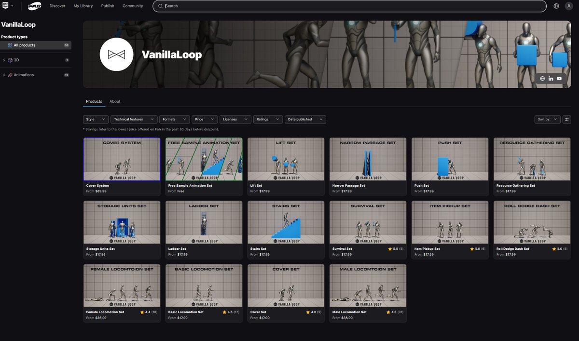Viewport: 579px width, 341px height.
Task: Open the Date published dropdown
Action: tap(305, 119)
